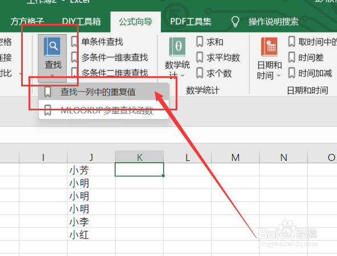
Task: Click bookmark icon next to 时间加减
Action: (291, 73)
